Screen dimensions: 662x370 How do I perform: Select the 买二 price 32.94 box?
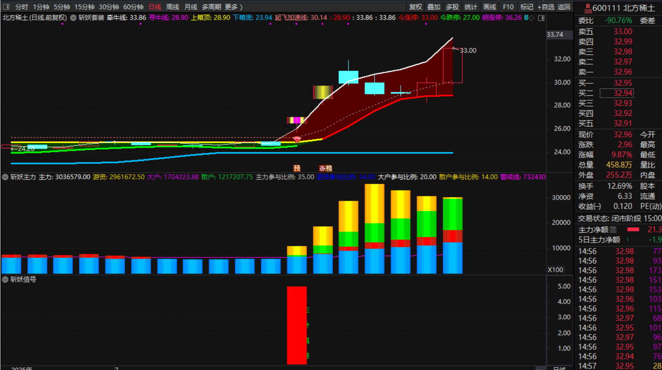coord(616,93)
